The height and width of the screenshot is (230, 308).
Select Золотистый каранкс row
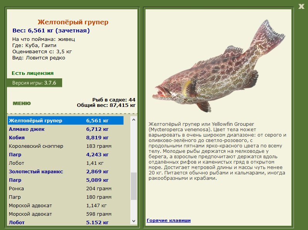point(66,171)
